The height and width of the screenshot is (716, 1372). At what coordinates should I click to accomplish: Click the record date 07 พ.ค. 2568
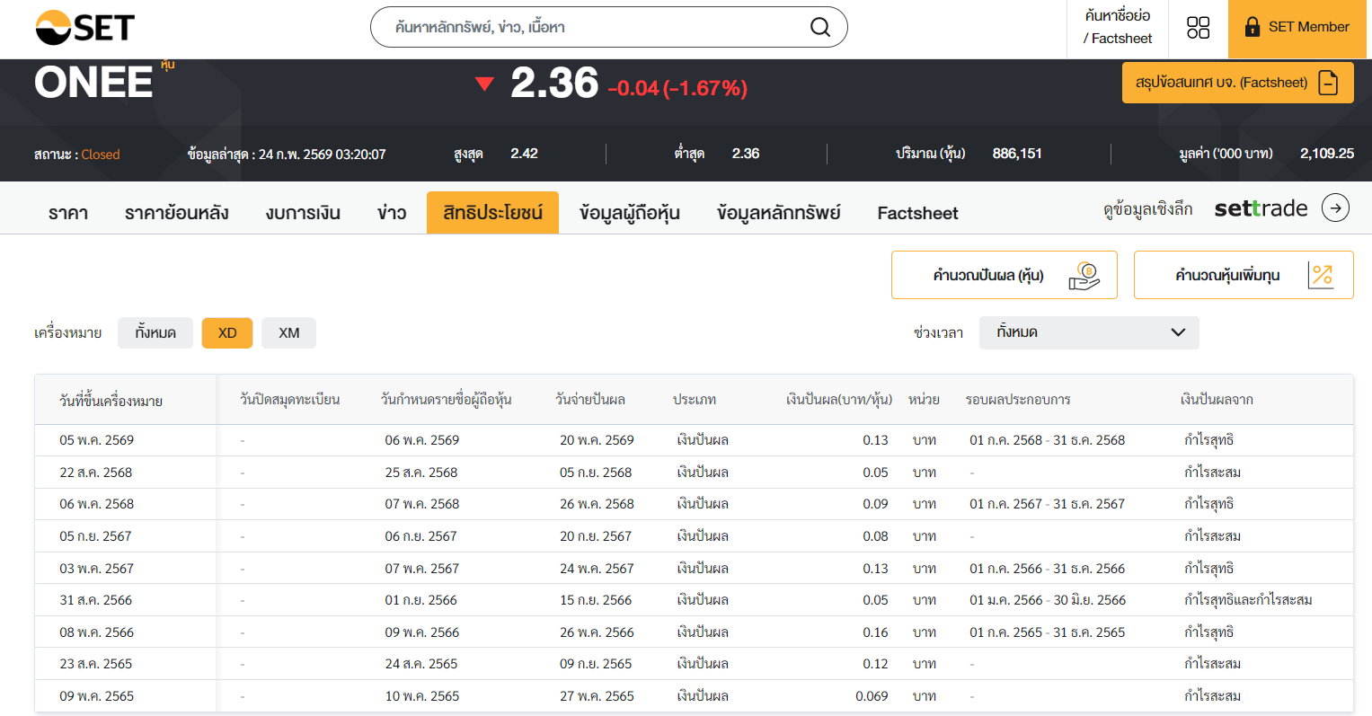click(x=422, y=504)
